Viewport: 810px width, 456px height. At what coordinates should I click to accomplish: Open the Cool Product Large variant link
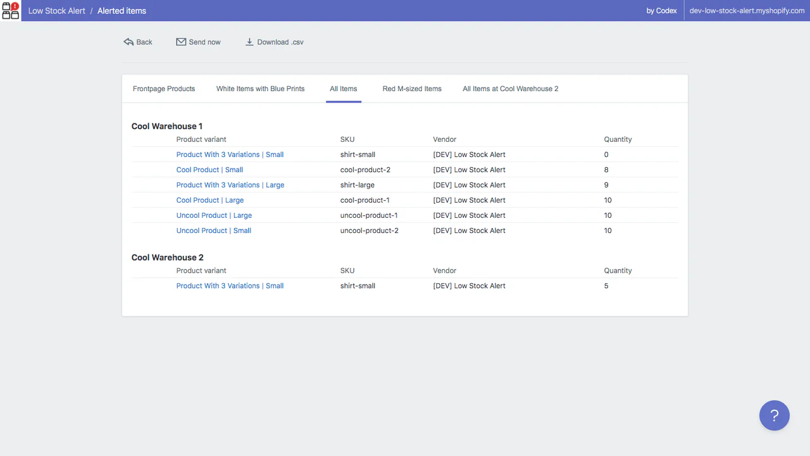(210, 200)
